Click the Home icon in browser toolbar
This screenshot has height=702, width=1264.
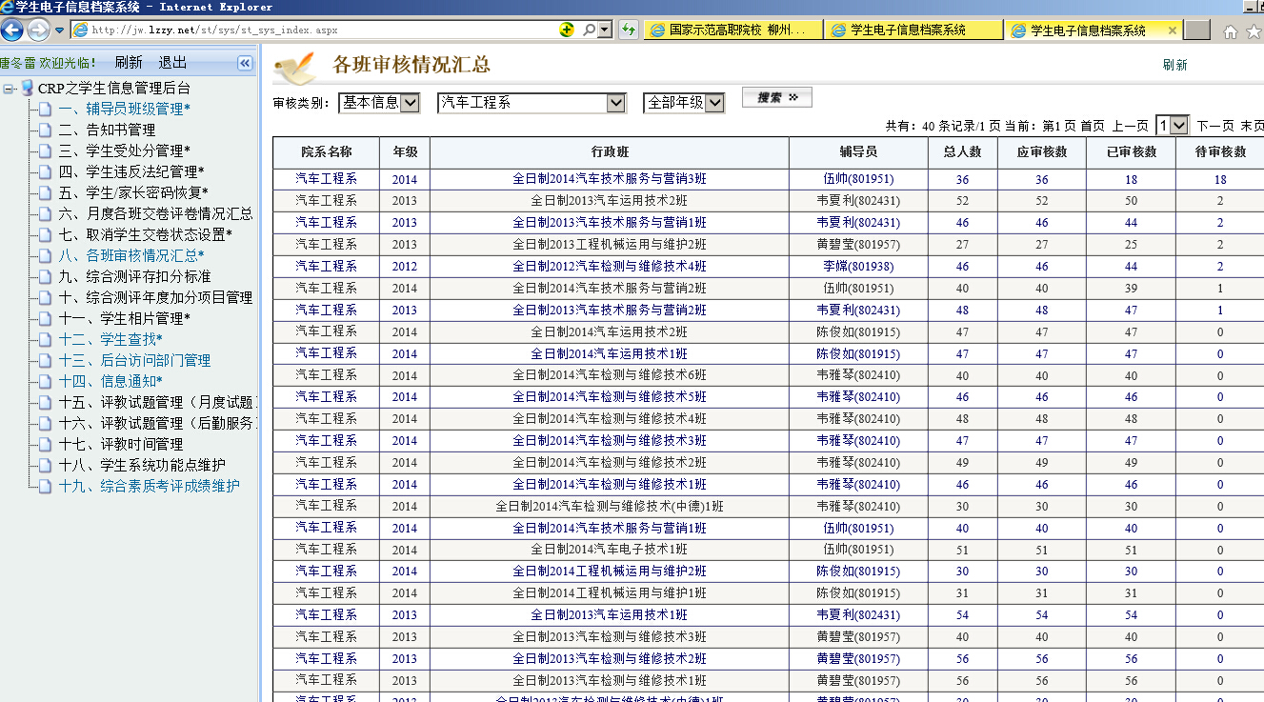click(1231, 31)
